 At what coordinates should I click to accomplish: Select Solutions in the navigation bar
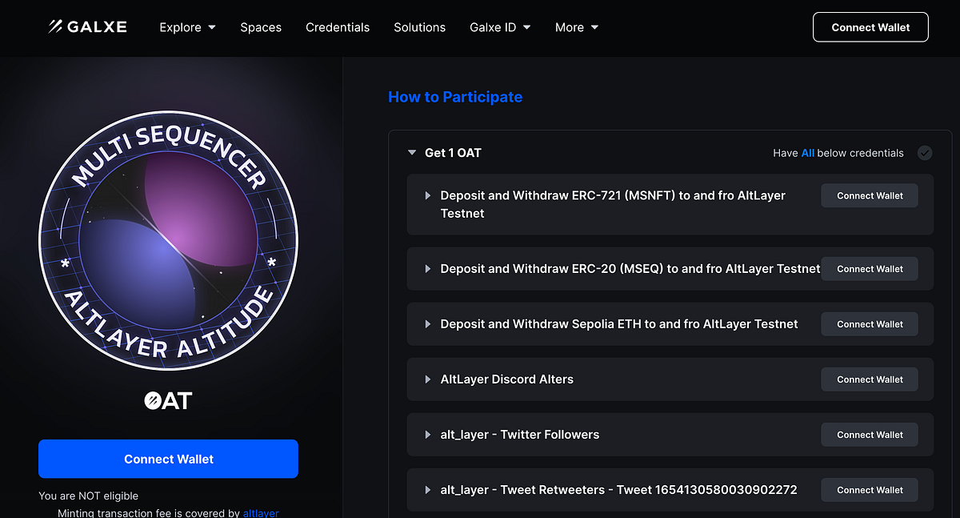click(419, 27)
